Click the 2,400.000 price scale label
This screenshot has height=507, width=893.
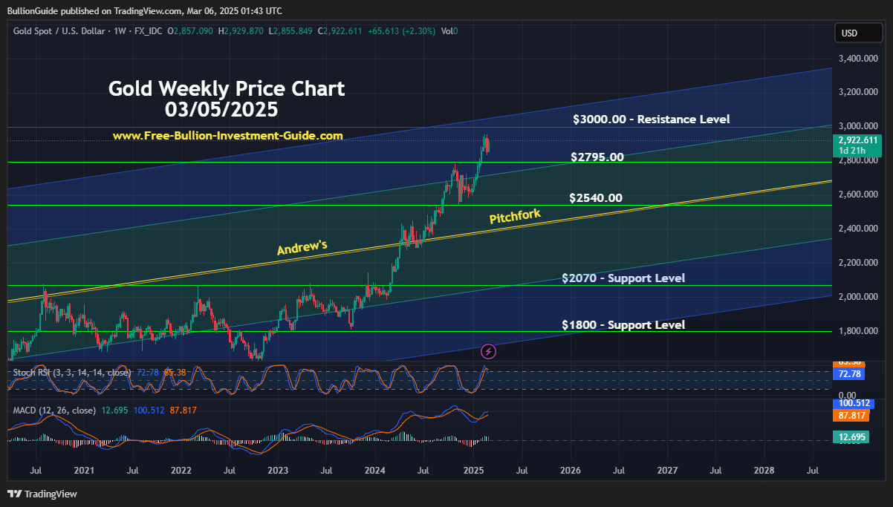click(x=858, y=229)
